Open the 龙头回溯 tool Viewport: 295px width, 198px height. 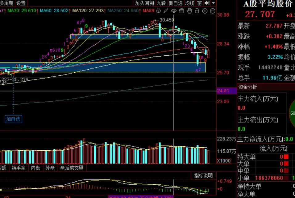click(x=144, y=3)
